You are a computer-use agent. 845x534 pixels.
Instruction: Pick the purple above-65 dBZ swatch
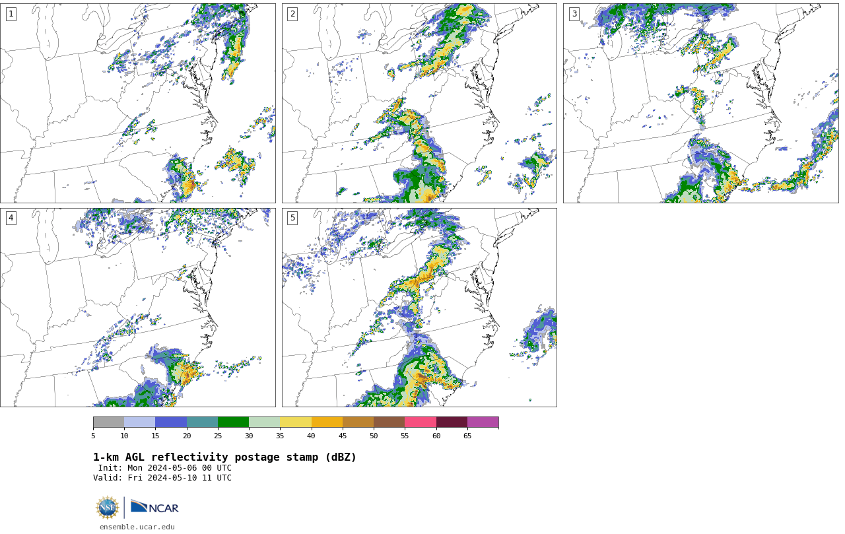point(483,422)
